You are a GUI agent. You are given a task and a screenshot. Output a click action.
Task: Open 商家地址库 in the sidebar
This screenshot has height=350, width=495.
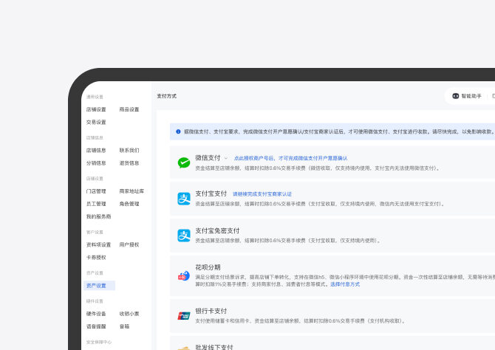(132, 191)
